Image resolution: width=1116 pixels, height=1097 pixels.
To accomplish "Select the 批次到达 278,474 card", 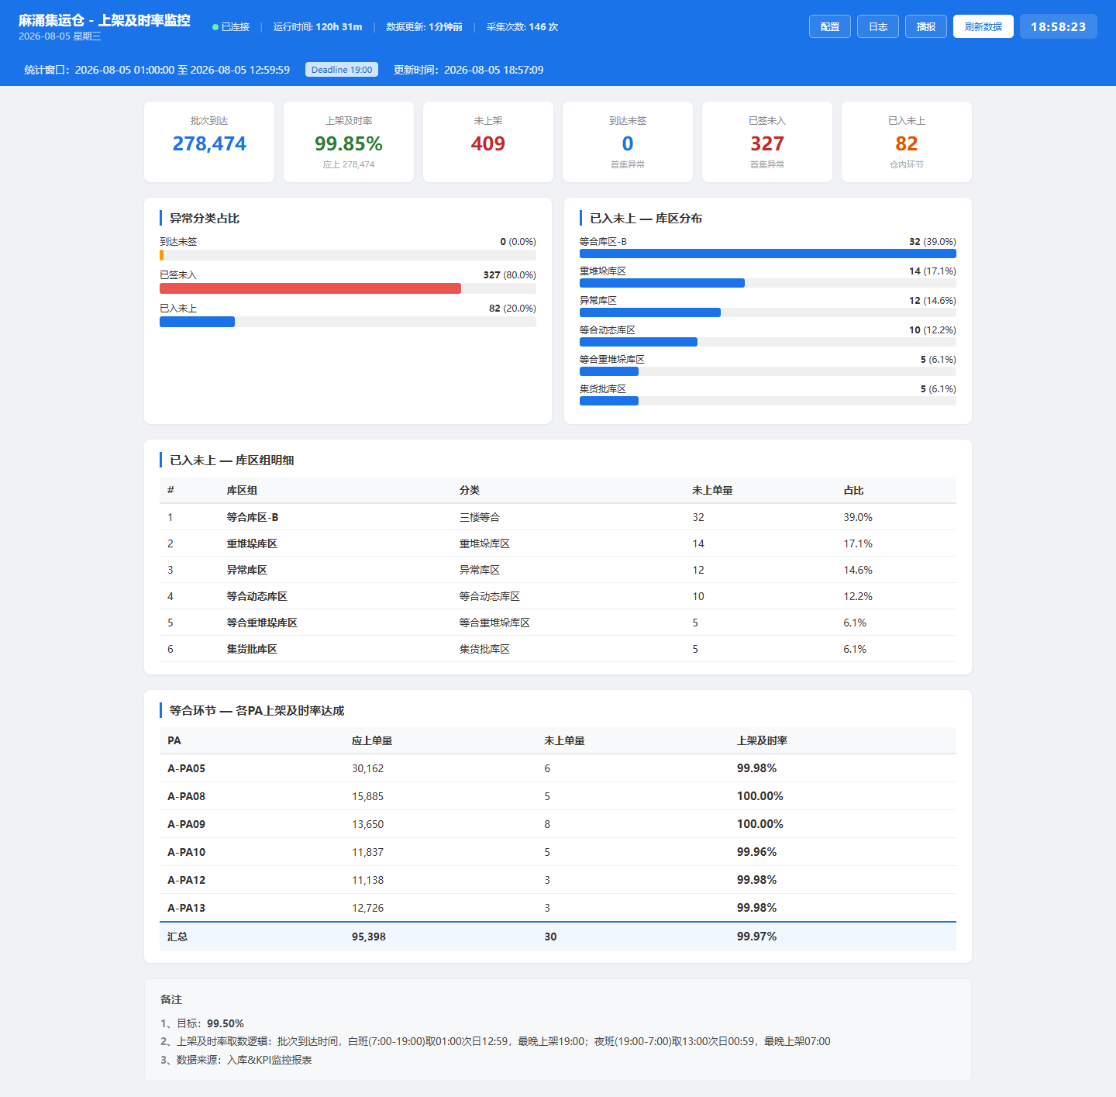I will click(x=209, y=142).
